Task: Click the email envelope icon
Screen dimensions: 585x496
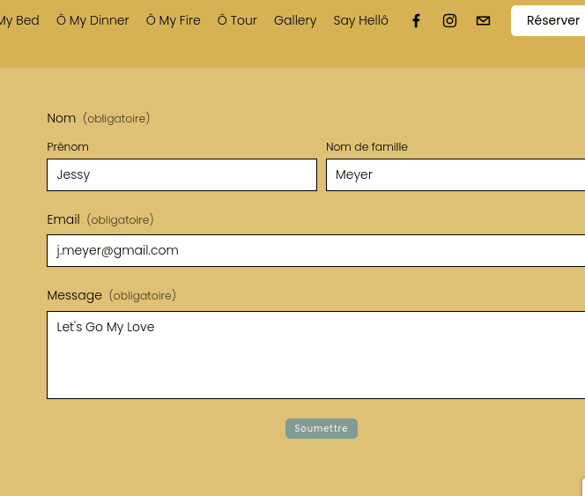Action: point(483,20)
